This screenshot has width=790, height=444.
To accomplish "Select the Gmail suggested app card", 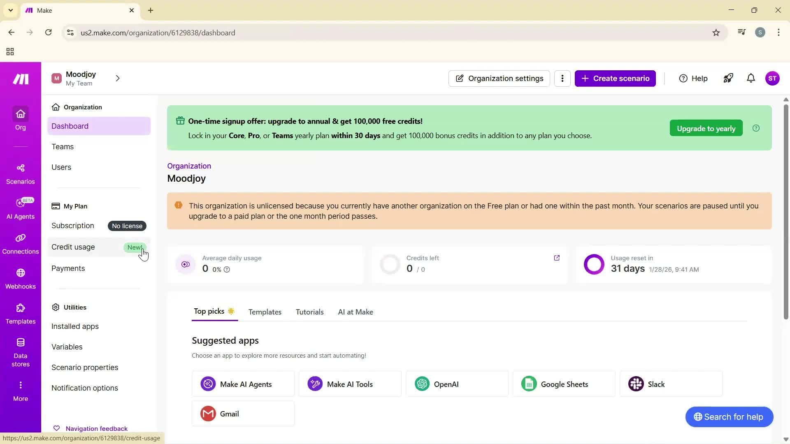I will click(243, 414).
